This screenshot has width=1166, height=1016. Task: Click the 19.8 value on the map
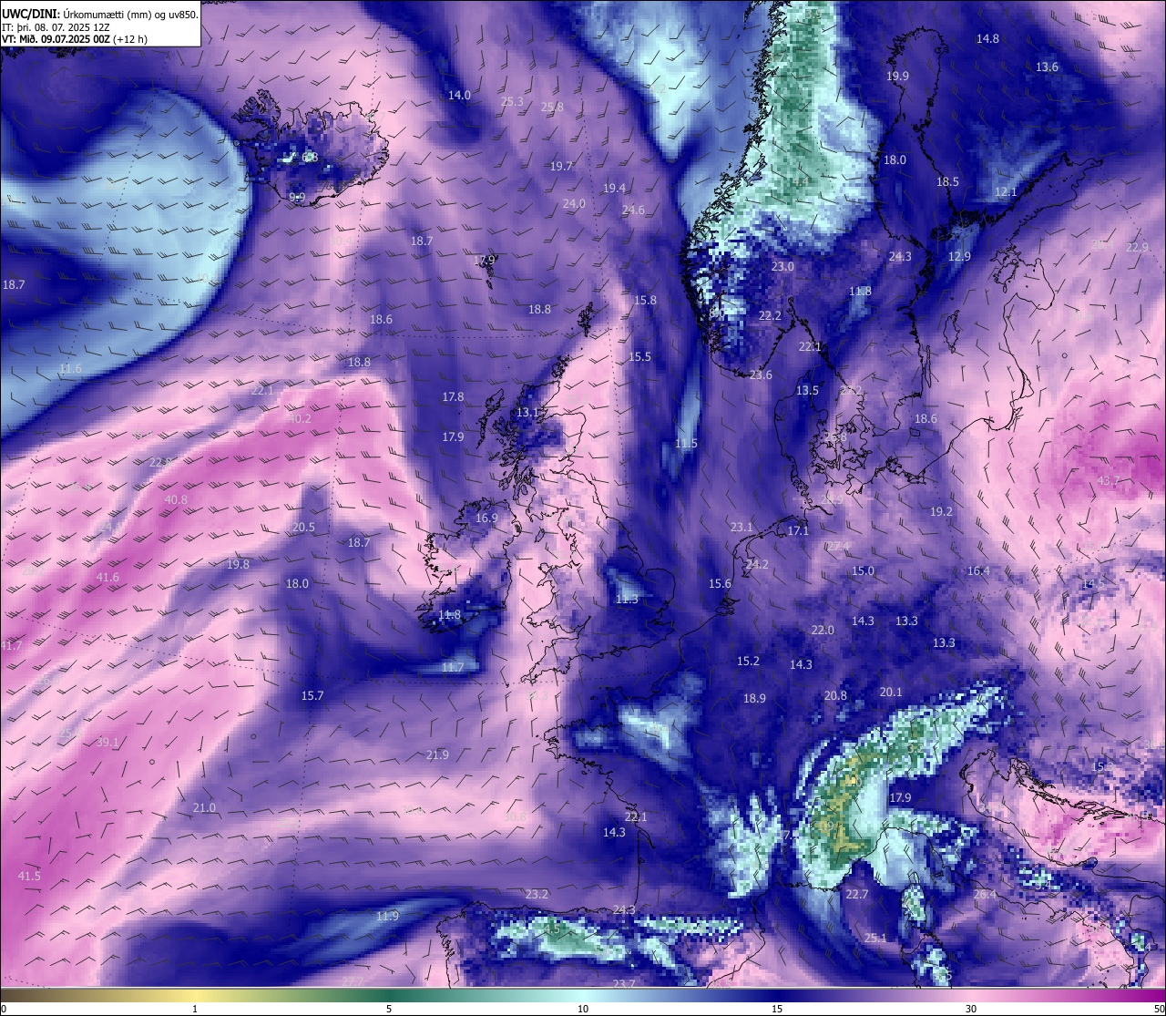click(x=238, y=565)
